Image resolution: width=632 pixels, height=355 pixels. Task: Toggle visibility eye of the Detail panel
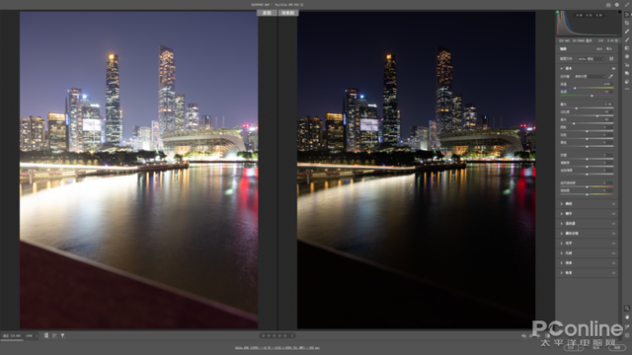click(613, 214)
